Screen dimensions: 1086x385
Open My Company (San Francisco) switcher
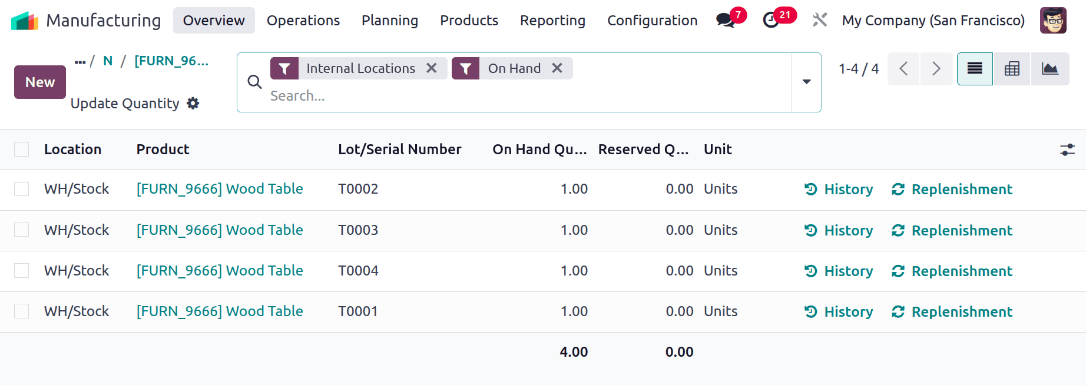pyautogui.click(x=933, y=21)
